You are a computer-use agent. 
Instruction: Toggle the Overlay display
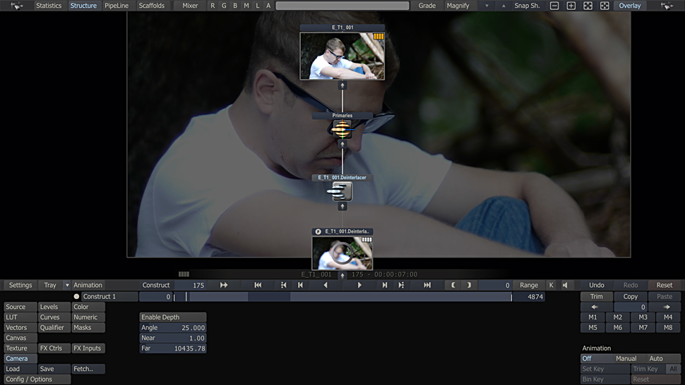click(629, 6)
